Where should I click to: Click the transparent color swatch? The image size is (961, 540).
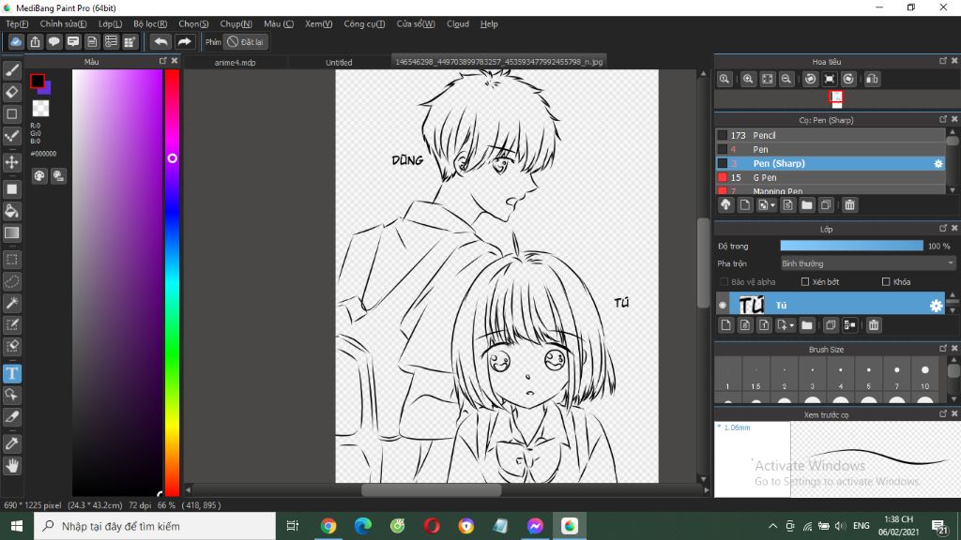click(40, 109)
